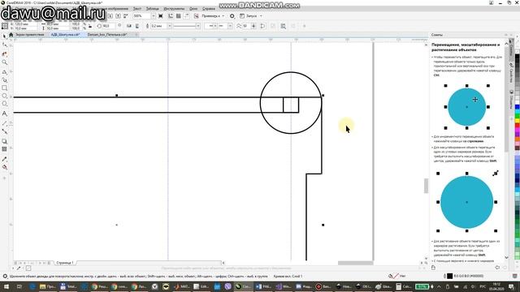The height and width of the screenshot is (292, 520).
Task: Select the Text tool
Action: coord(4,114)
